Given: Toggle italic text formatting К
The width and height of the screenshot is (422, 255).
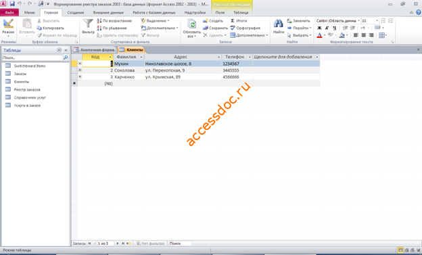Looking at the screenshot, I should pos(327,28).
